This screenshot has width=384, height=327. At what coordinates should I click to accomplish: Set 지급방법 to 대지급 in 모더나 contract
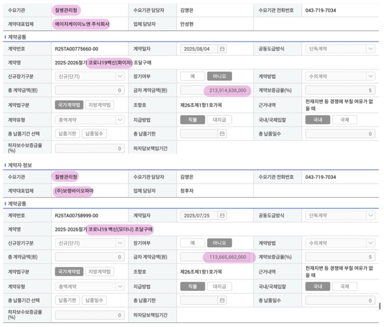point(219,286)
